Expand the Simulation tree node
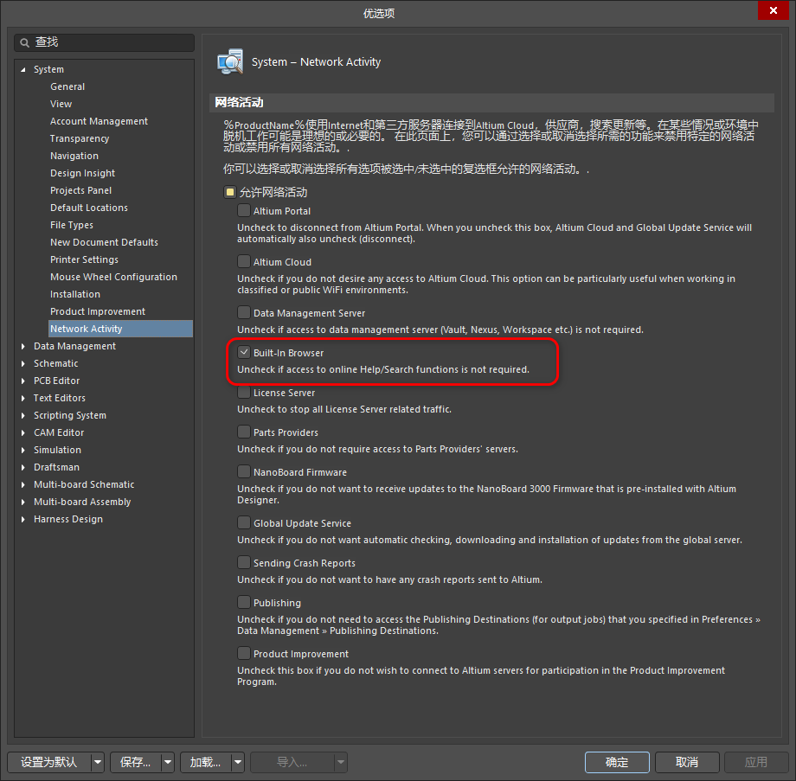The height and width of the screenshot is (781, 796). point(22,450)
